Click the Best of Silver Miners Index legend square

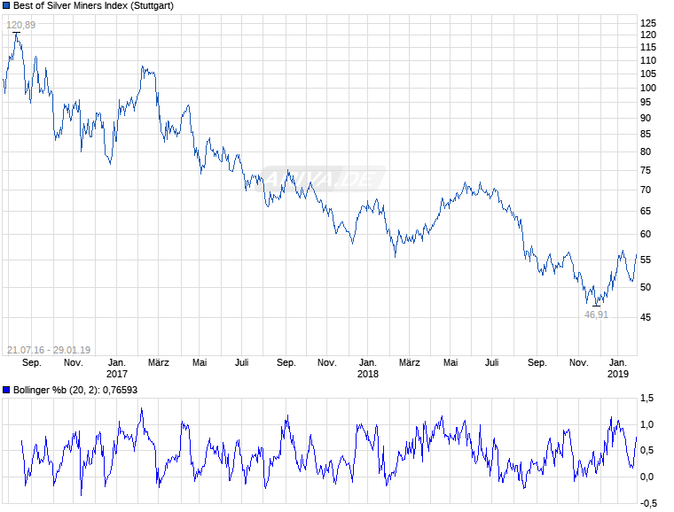click(x=6, y=5)
